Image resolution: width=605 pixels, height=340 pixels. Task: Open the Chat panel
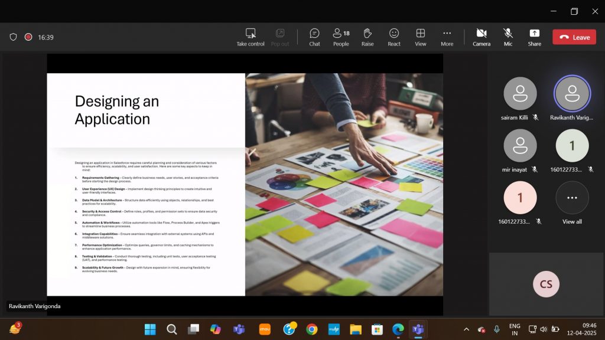(x=314, y=37)
